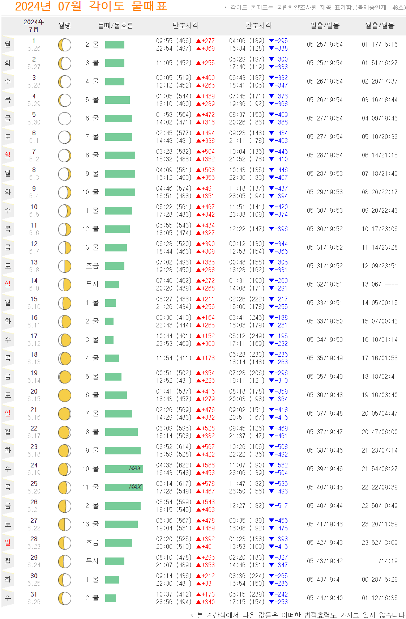Viewport: 406px width, 619px height.
Task: Click the 조금 label on July 28
Action: click(92, 543)
